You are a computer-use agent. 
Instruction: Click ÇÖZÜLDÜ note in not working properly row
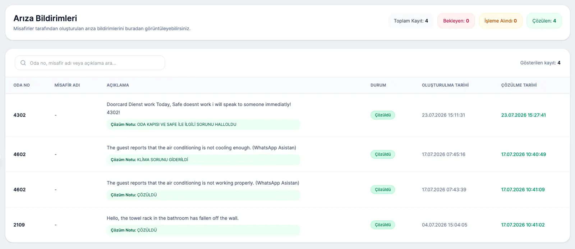(203, 195)
